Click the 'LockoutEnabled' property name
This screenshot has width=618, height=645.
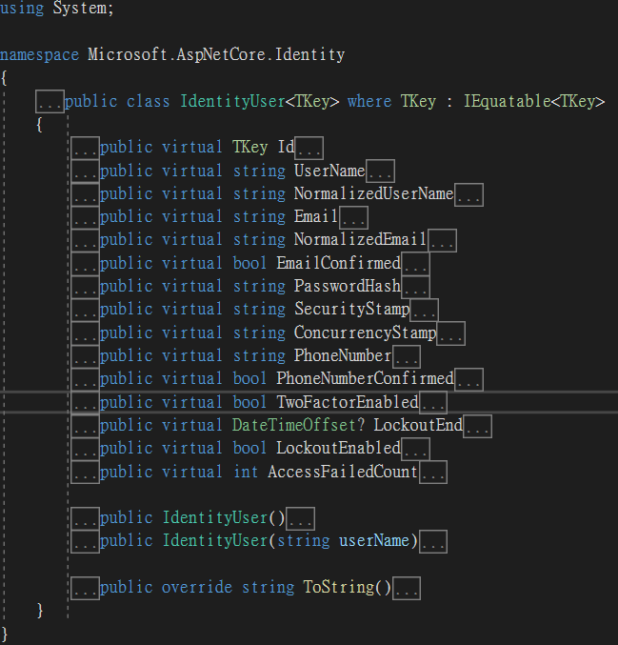(x=338, y=449)
